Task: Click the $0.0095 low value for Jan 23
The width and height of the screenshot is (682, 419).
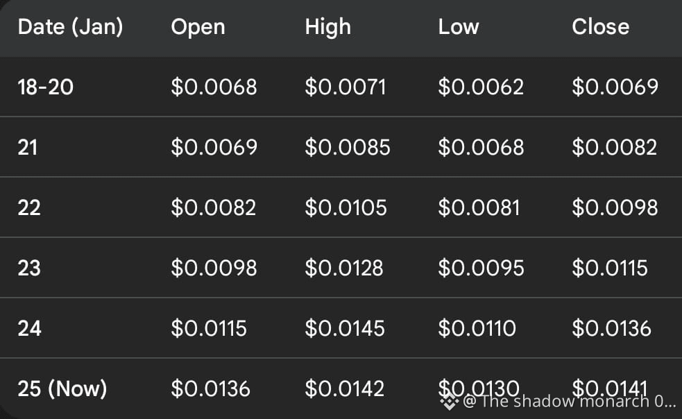Action: (481, 268)
